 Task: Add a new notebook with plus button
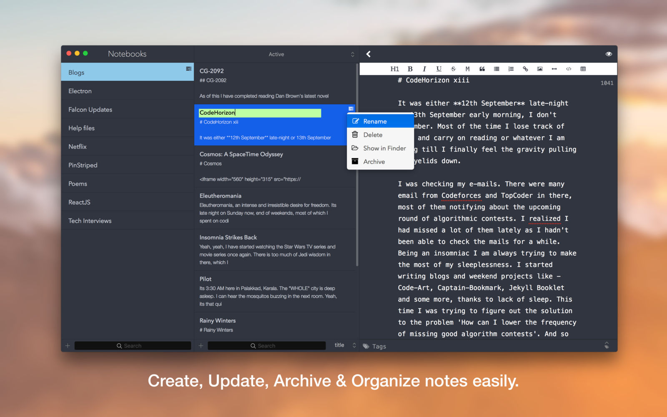point(68,346)
